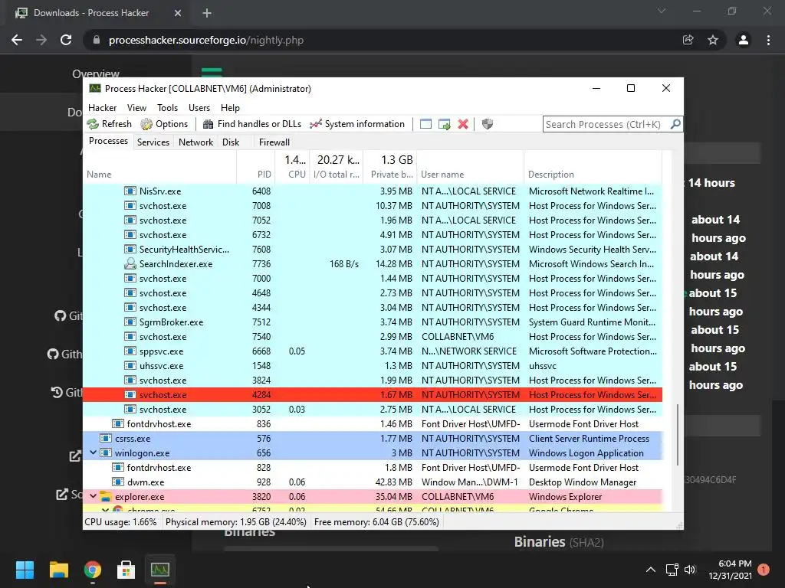Click Find handles or DLLs

[x=253, y=124]
